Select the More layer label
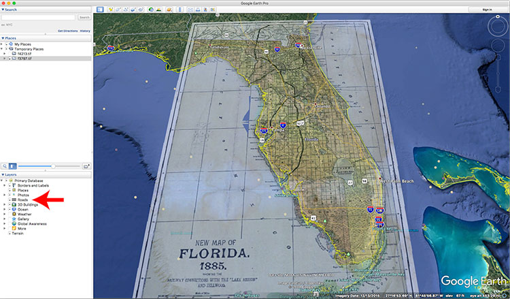510x299 pixels. (22, 229)
